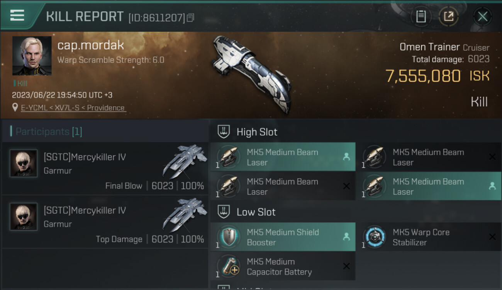Click the E-YCML location link
The image size is (502, 290).
pos(73,108)
